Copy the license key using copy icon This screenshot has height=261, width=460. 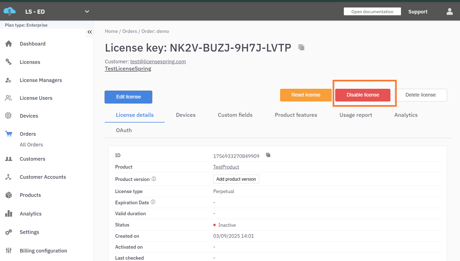(301, 47)
